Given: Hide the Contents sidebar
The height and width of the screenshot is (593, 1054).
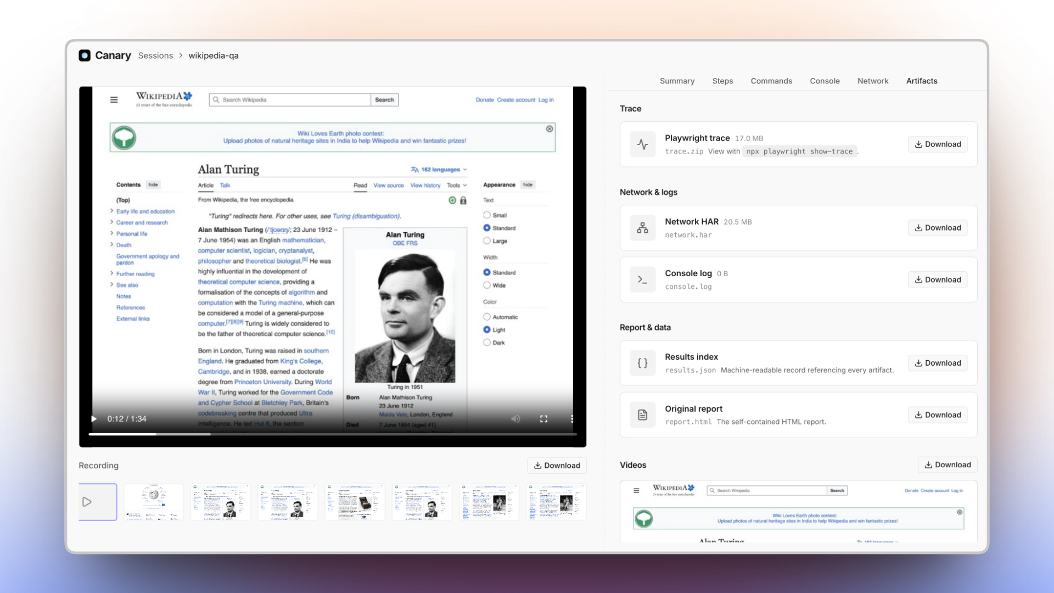Looking at the screenshot, I should tap(153, 184).
